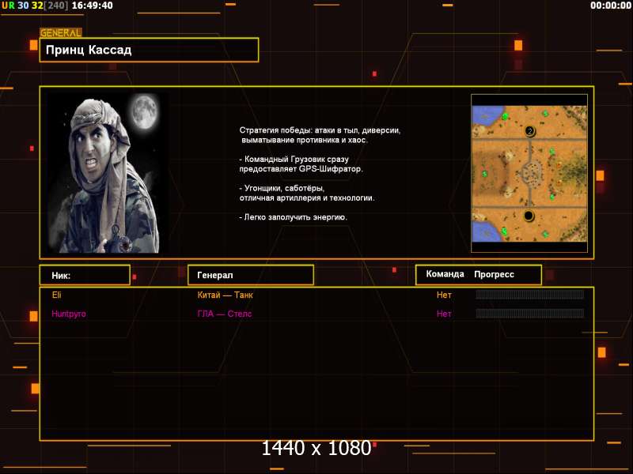Click the 'Принц Кассад' name field
This screenshot has height=474, width=633.
pos(150,50)
